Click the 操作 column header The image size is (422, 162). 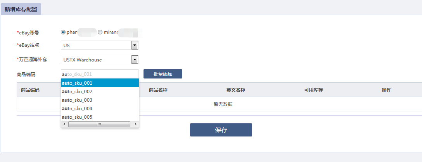coord(386,90)
